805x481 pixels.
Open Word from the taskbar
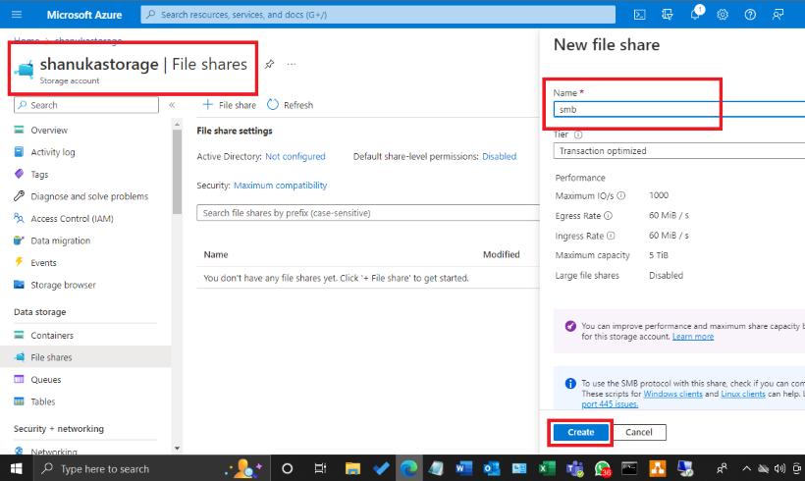[463, 468]
